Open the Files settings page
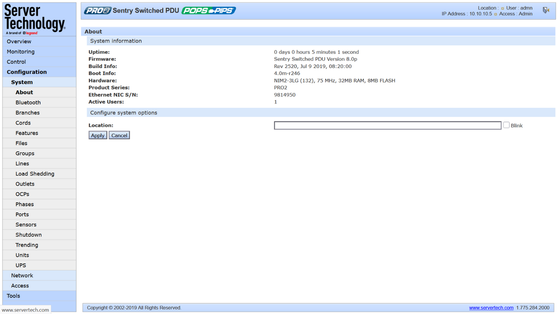Image resolution: width=558 pixels, height=314 pixels. coord(40,143)
